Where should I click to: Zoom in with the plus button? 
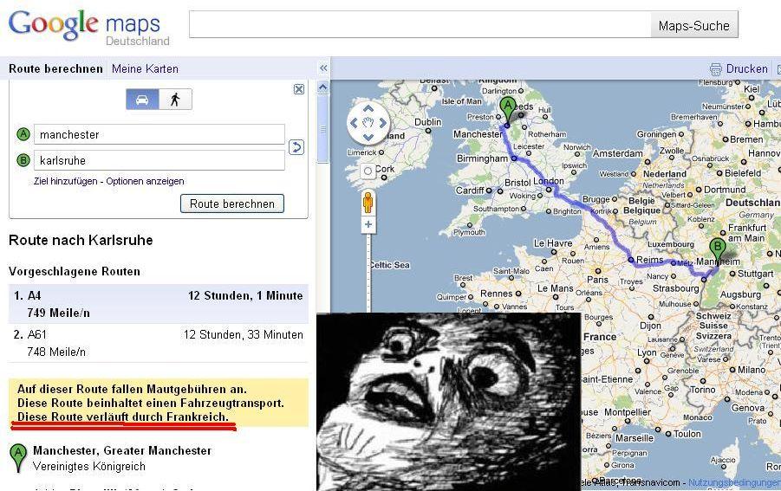(368, 225)
